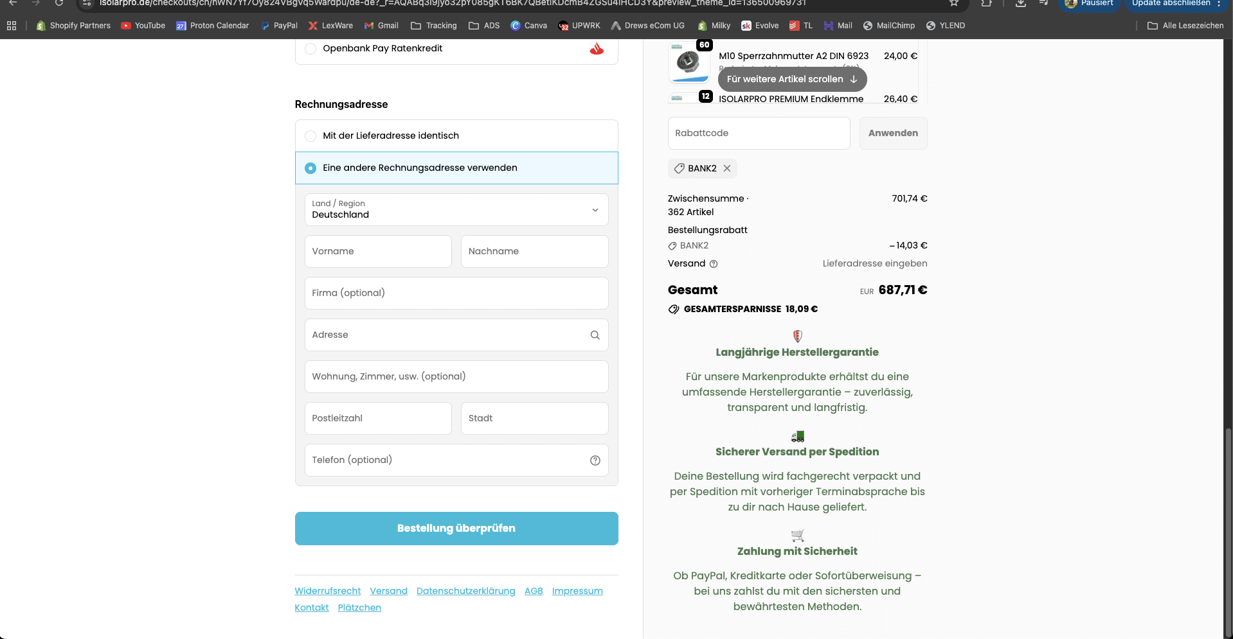Open the search in the Adresse field
Screen dimensions: 1233x639
point(595,335)
